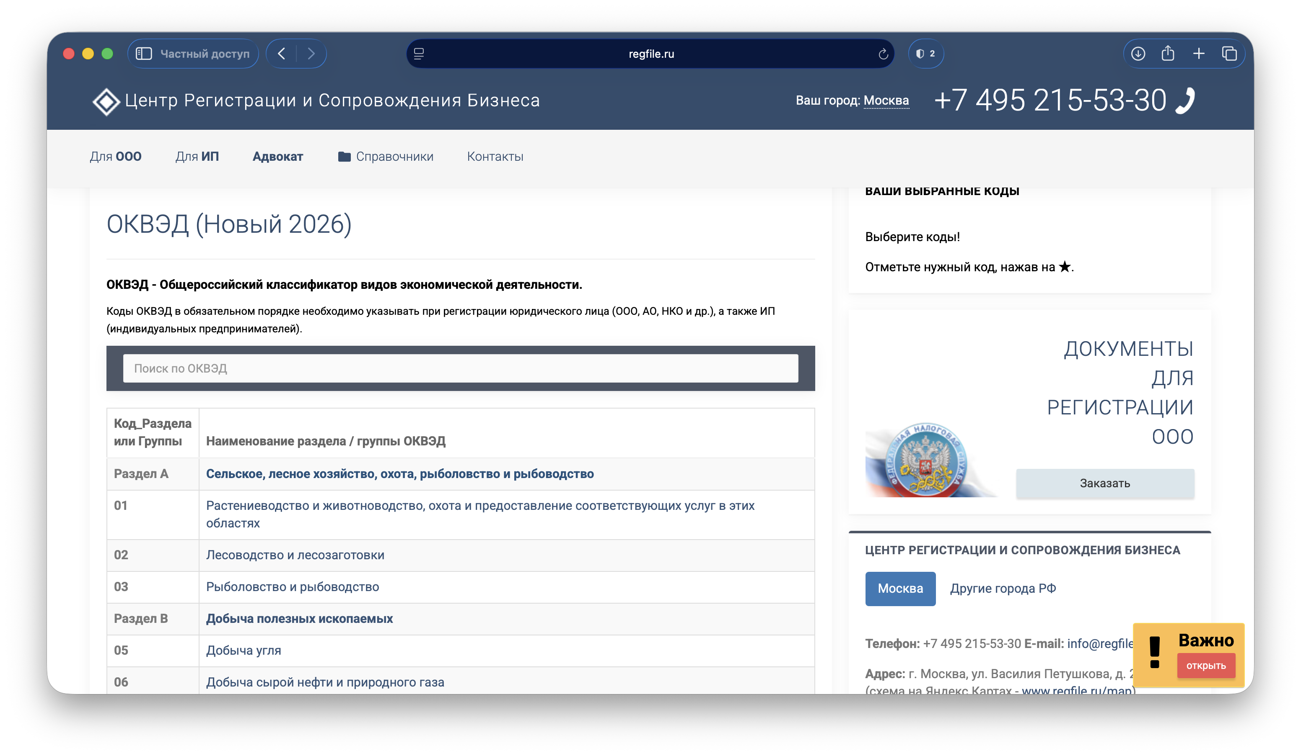Click the folder icon beside Справочники
The image size is (1301, 756).
tap(345, 156)
